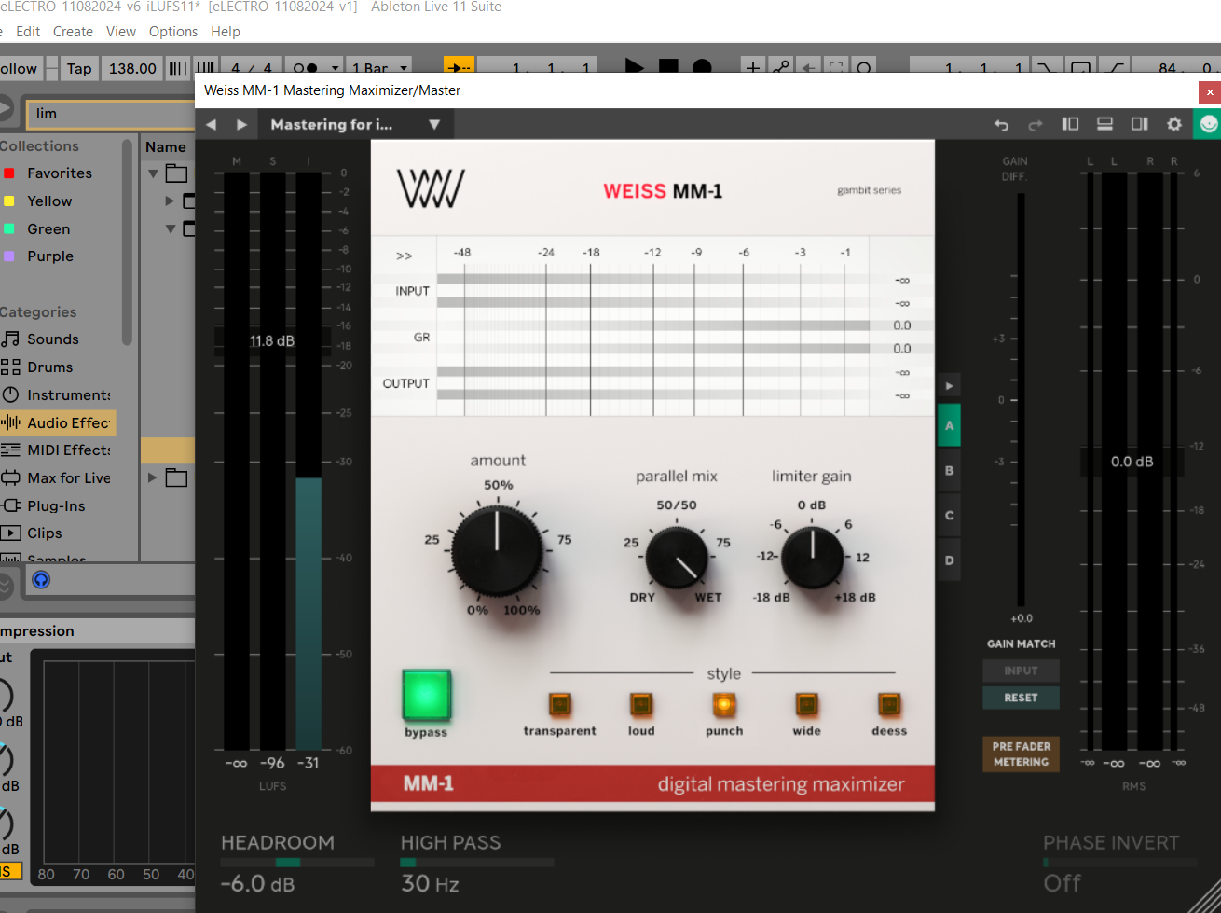
Task: Click the previous preset arrow in the plugin
Action: point(212,124)
